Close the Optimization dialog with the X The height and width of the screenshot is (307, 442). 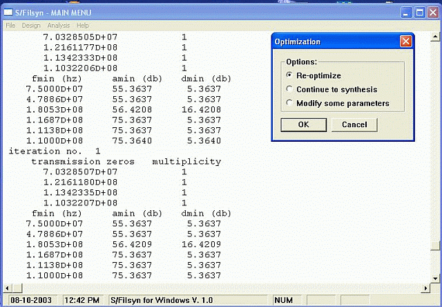(406, 41)
